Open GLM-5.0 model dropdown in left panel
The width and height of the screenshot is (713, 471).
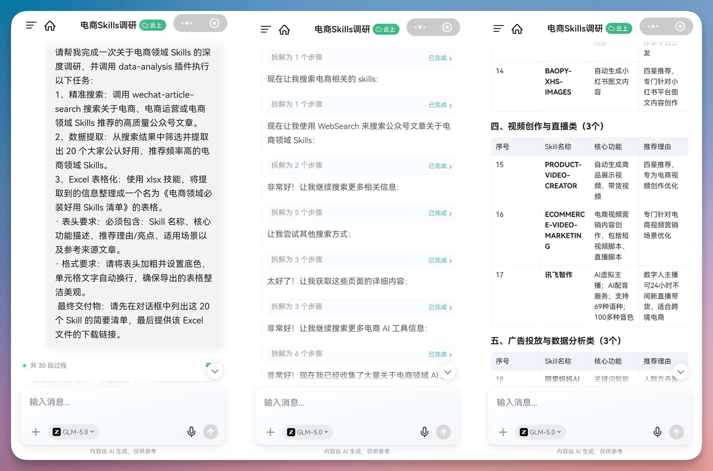[73, 432]
